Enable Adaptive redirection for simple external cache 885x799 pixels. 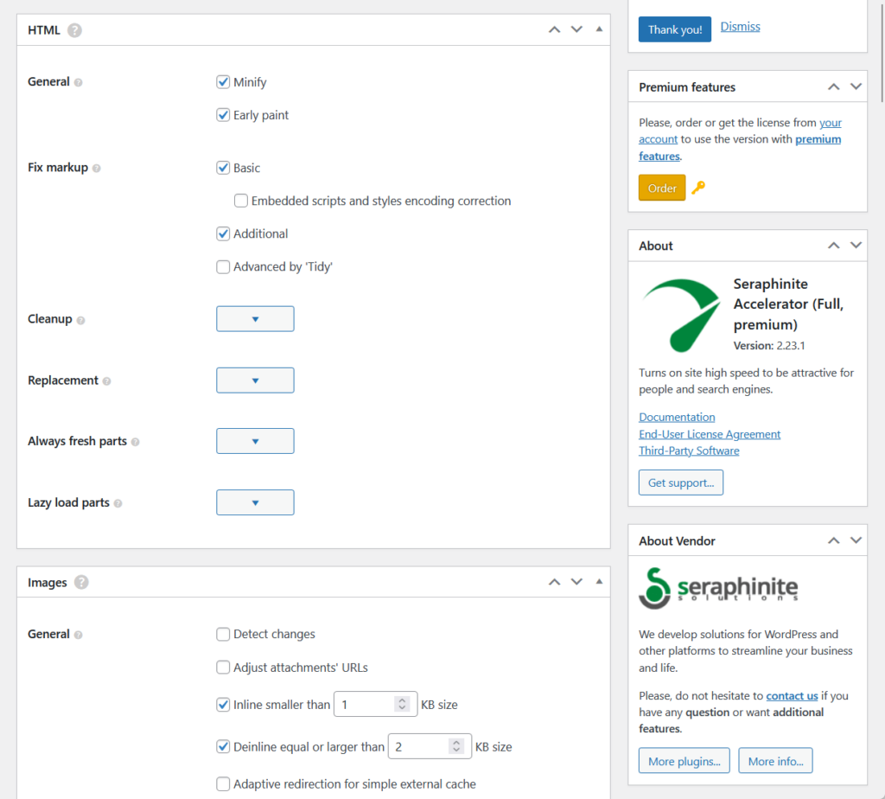(223, 783)
